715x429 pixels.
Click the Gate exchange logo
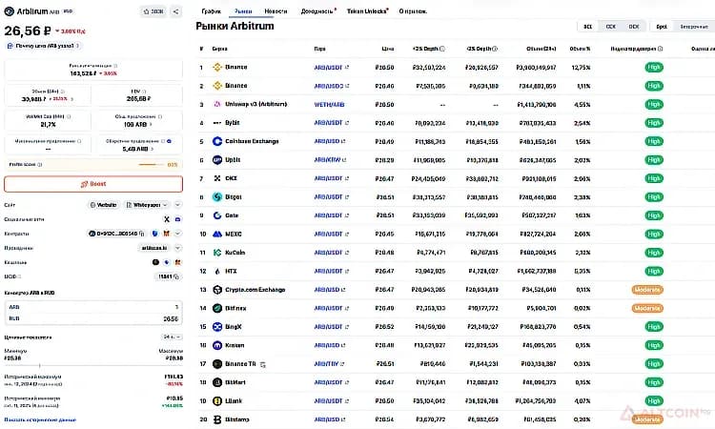pos(217,215)
